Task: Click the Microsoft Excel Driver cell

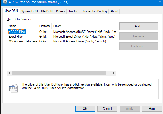Action: (84, 37)
